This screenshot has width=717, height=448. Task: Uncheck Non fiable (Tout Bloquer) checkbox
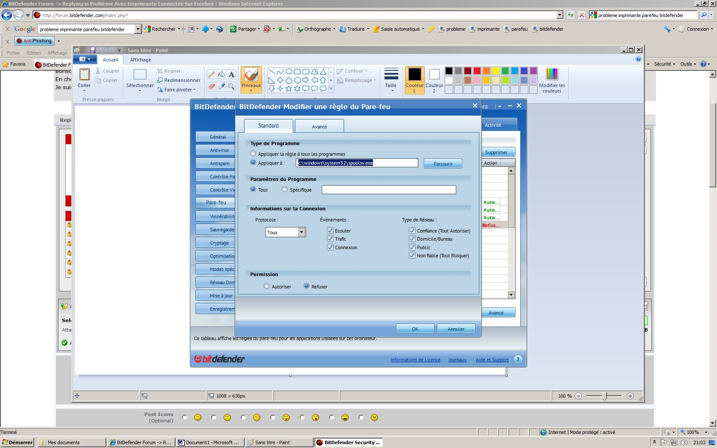click(x=412, y=255)
